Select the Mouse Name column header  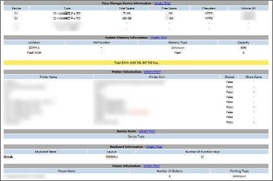(66, 171)
